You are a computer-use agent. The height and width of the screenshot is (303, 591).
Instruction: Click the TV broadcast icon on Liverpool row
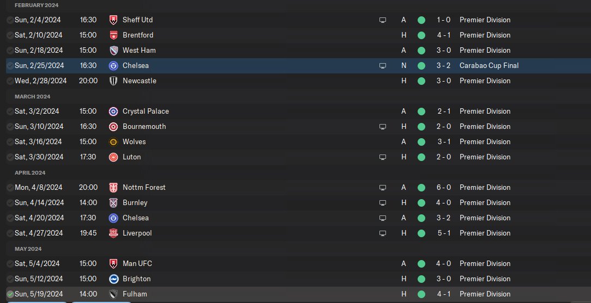click(383, 233)
